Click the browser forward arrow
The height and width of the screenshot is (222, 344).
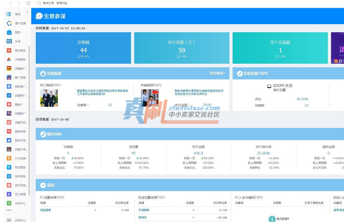tap(20, 3)
